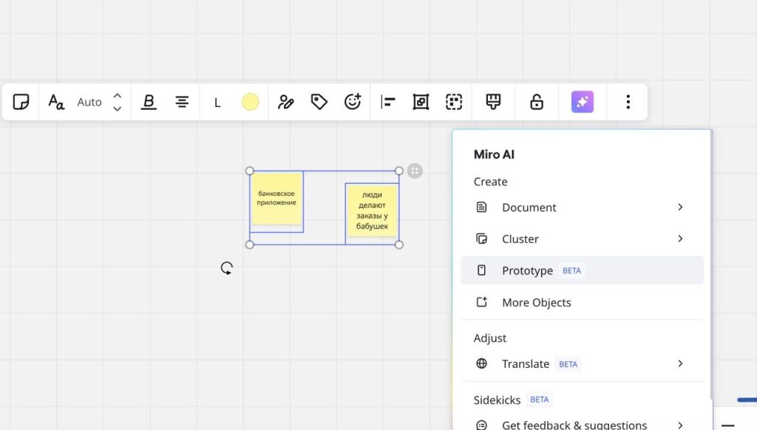Open the three-dot more options menu

[x=628, y=102]
